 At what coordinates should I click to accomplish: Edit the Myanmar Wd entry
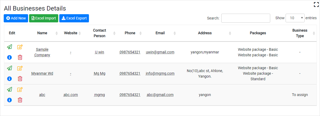[x=20, y=68]
